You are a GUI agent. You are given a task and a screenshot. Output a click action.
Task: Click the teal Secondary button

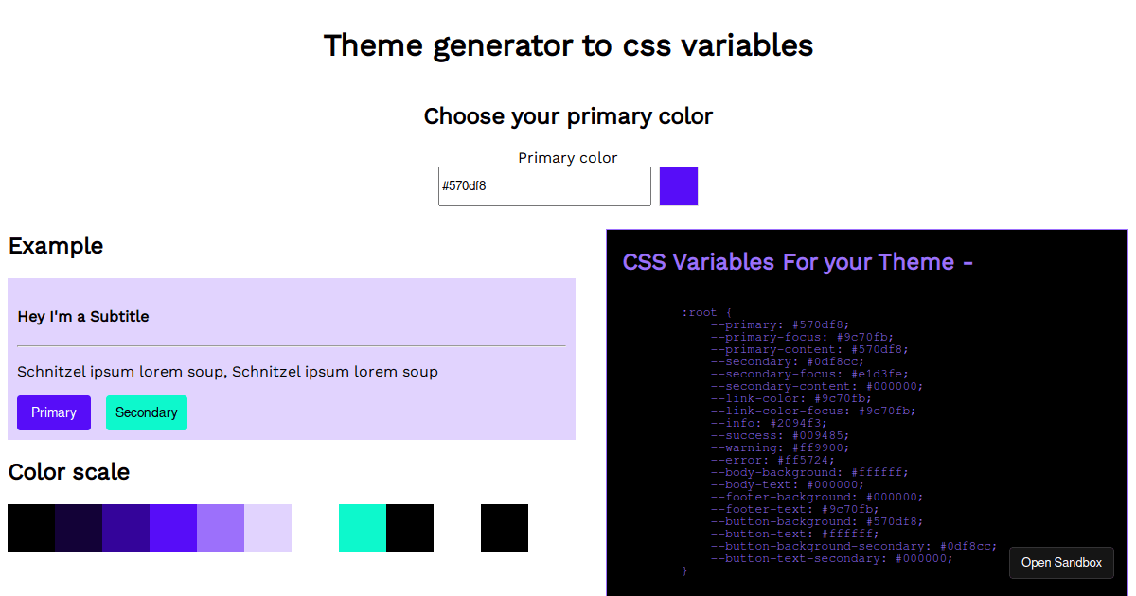coord(147,412)
